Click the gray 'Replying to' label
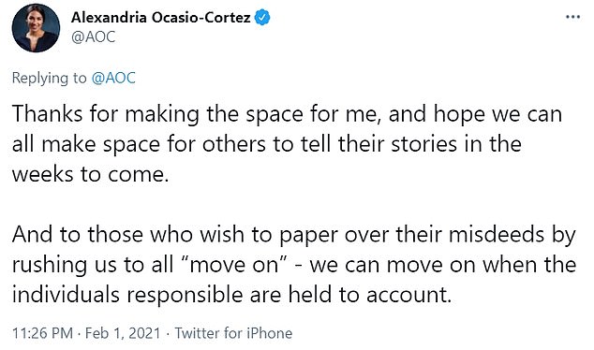This screenshot has height=350, width=594. 50,79
